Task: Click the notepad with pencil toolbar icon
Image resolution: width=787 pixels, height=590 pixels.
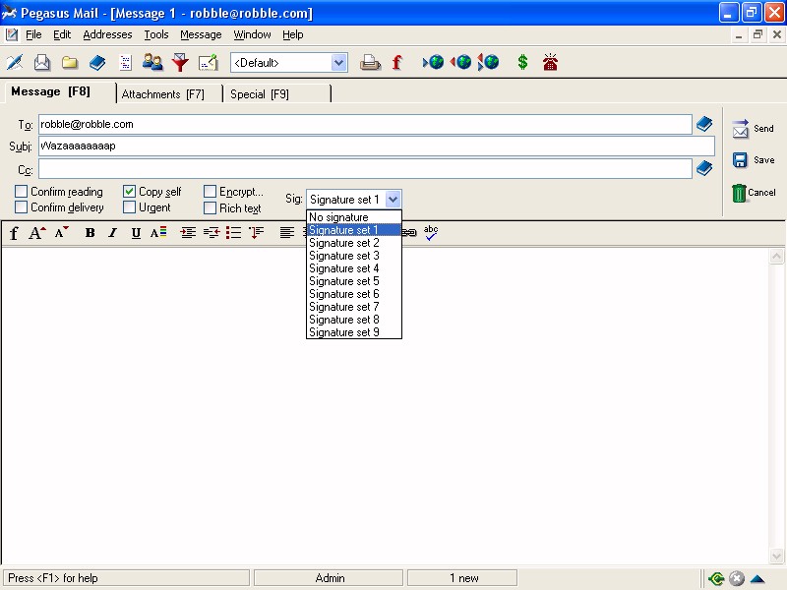Action: (208, 63)
